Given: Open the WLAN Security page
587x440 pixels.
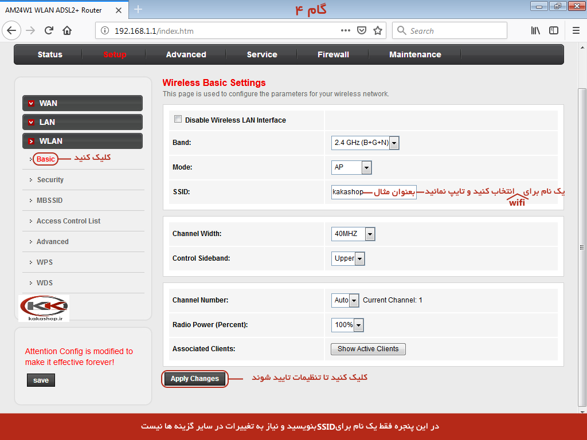Looking at the screenshot, I should [50, 179].
